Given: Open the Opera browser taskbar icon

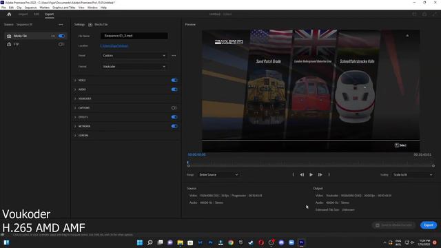Looking at the screenshot, I should [261, 242].
